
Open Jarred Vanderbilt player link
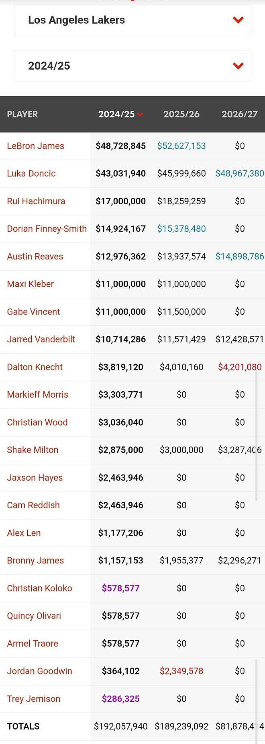click(41, 339)
